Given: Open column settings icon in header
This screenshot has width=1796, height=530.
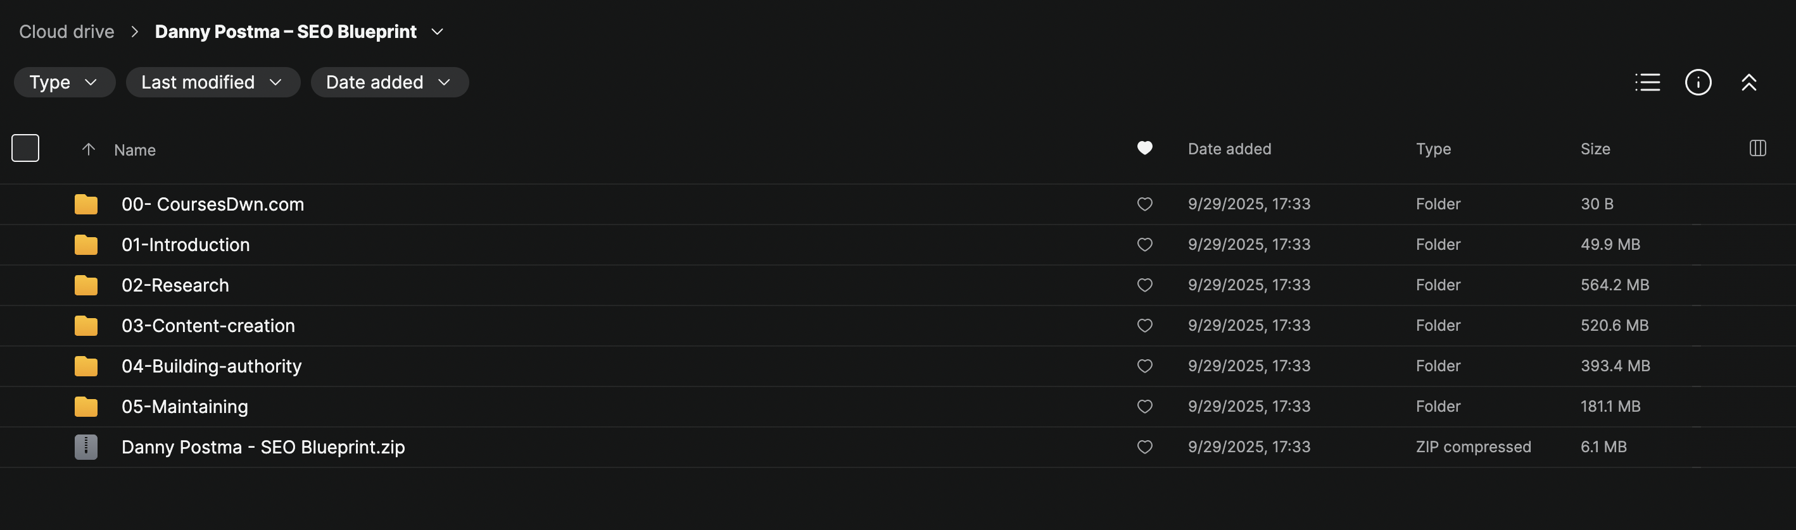Looking at the screenshot, I should point(1757,147).
